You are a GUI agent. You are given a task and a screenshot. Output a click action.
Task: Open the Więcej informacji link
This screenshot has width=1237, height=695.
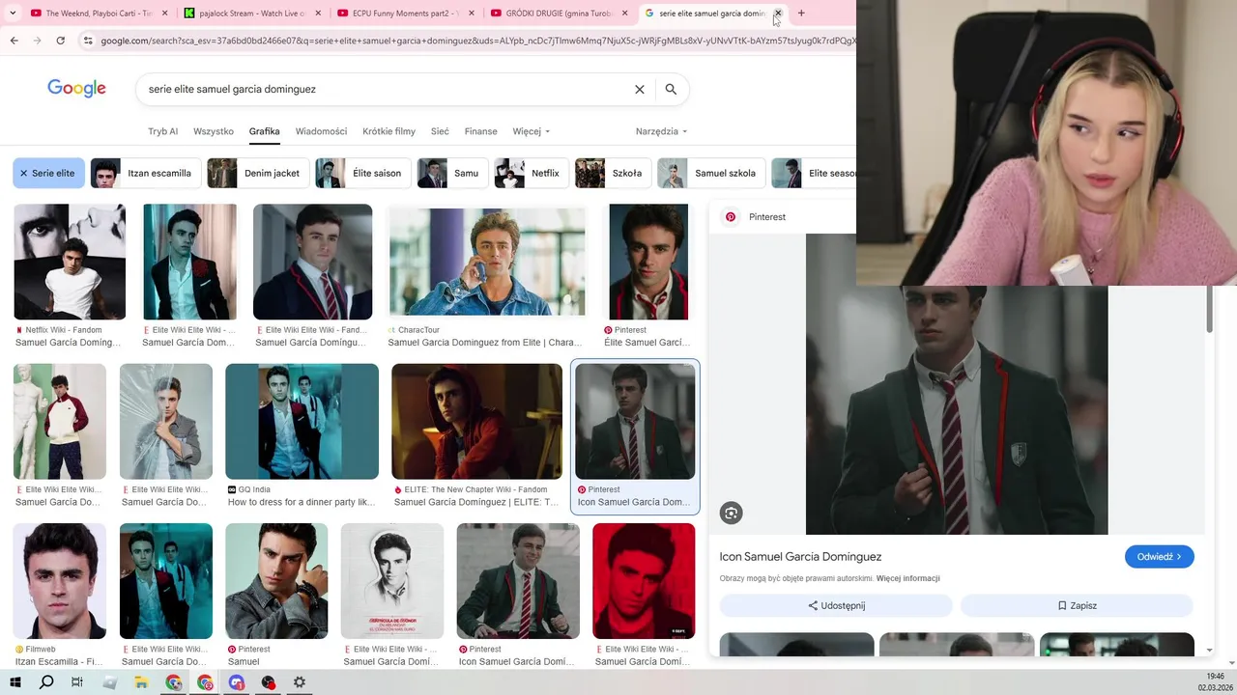click(907, 578)
